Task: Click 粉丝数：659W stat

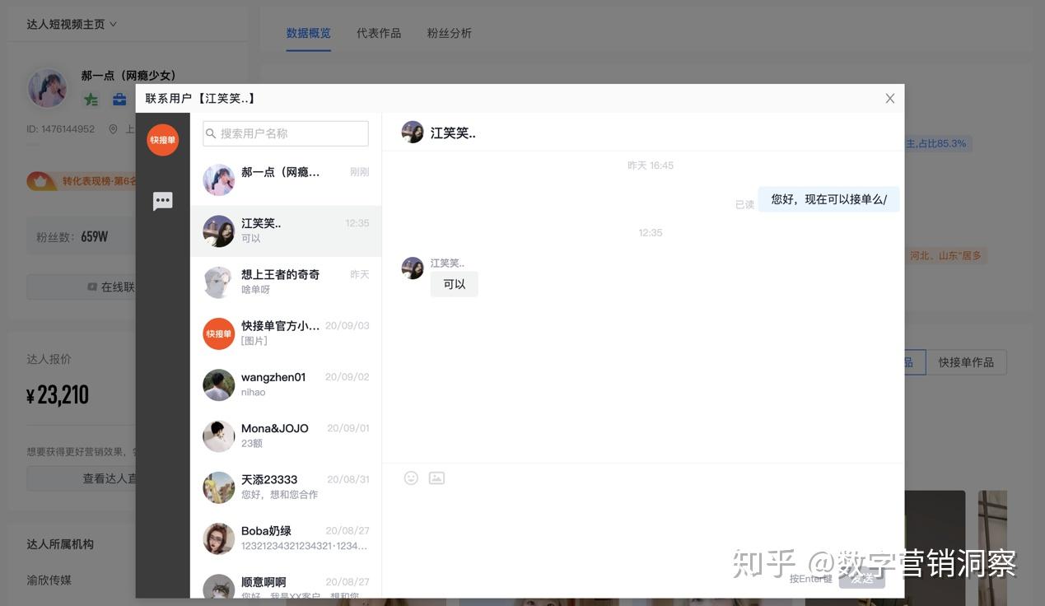Action: (x=72, y=237)
